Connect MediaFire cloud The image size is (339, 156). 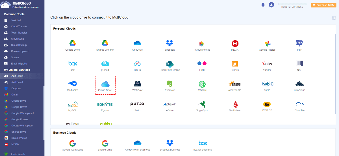coord(72,86)
